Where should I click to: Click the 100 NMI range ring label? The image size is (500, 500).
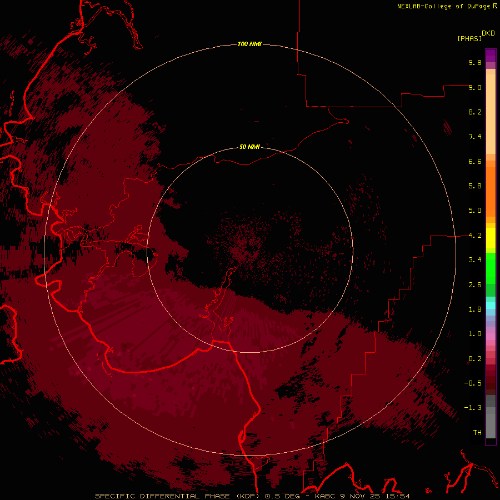click(x=249, y=44)
